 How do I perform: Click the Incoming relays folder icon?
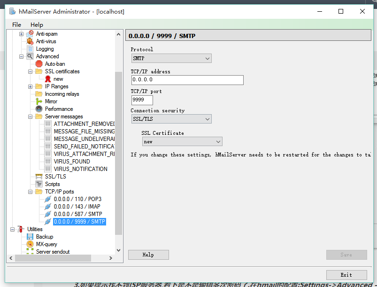click(38, 94)
